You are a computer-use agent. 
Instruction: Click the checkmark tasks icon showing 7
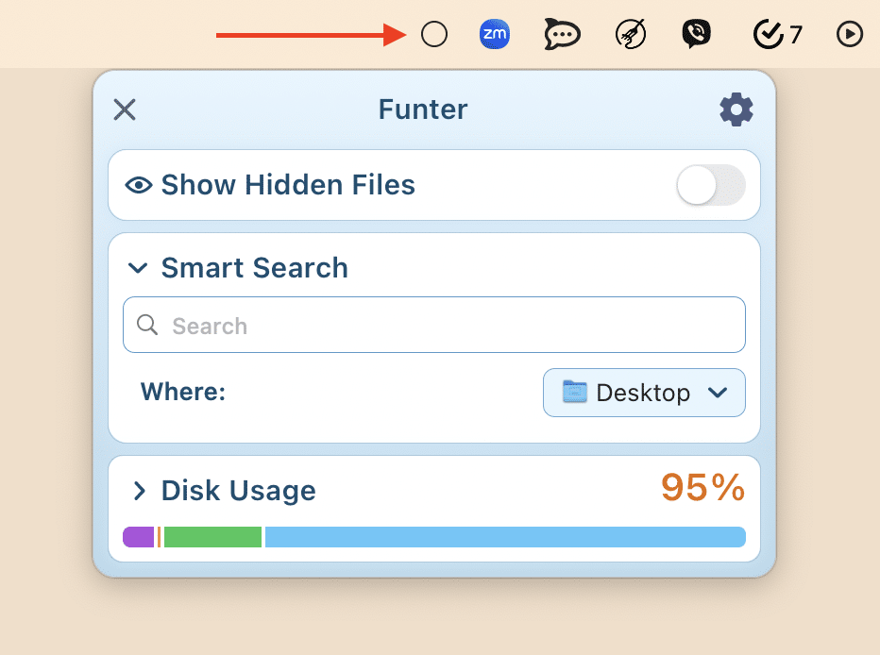pos(777,34)
